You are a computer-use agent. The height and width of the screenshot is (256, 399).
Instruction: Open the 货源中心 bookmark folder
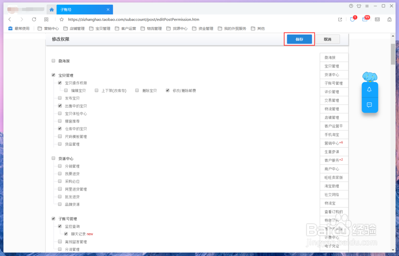[x=177, y=28]
